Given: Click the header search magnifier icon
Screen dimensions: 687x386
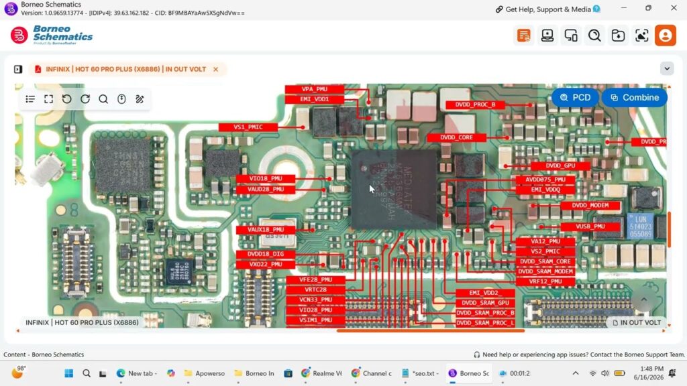Looking at the screenshot, I should point(594,36).
